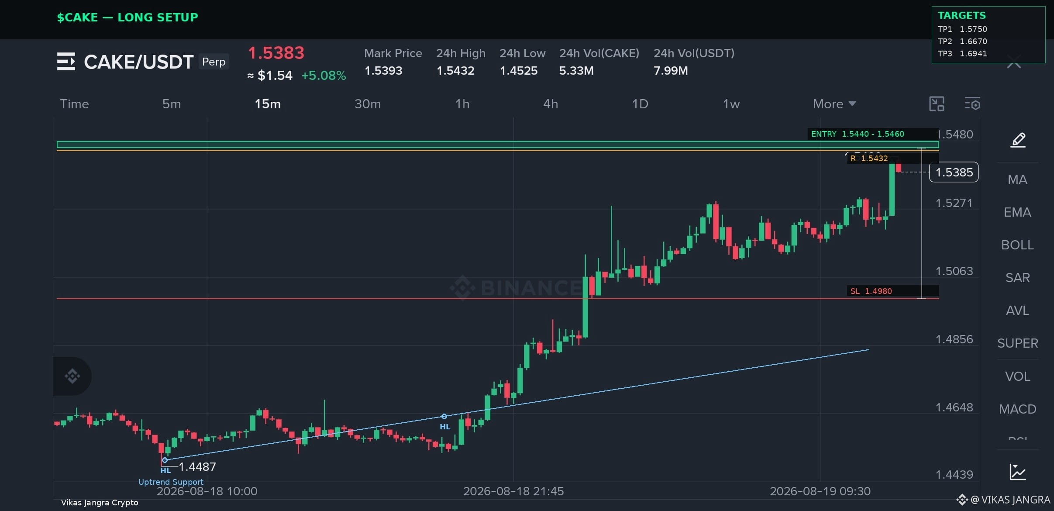This screenshot has width=1054, height=511.
Task: Click the ≈ $1.54 dollar value
Action: 270,76
